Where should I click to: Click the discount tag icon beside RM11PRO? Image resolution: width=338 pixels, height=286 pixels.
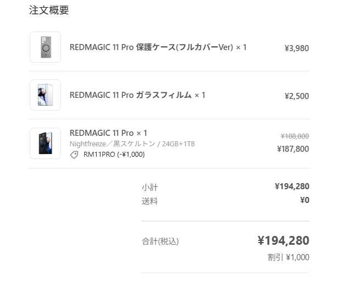point(74,155)
